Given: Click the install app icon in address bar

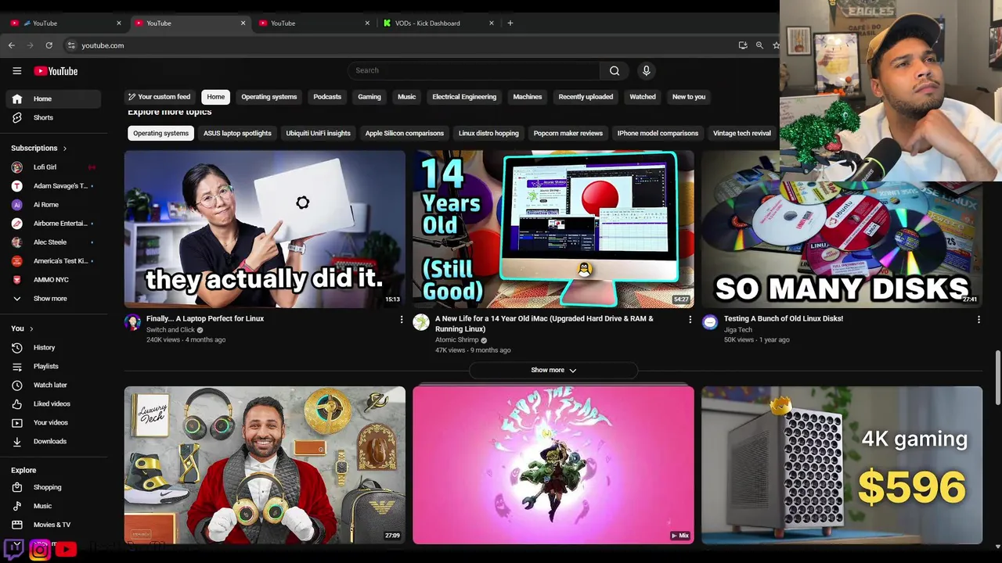Looking at the screenshot, I should click(x=743, y=45).
